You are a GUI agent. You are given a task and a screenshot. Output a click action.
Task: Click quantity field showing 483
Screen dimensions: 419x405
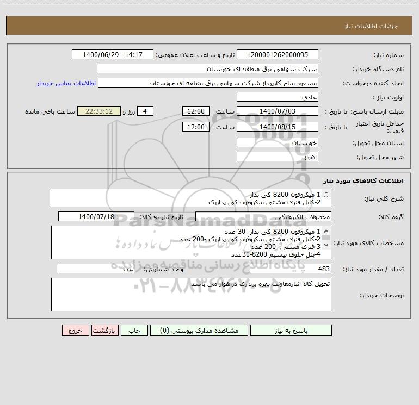click(291, 269)
